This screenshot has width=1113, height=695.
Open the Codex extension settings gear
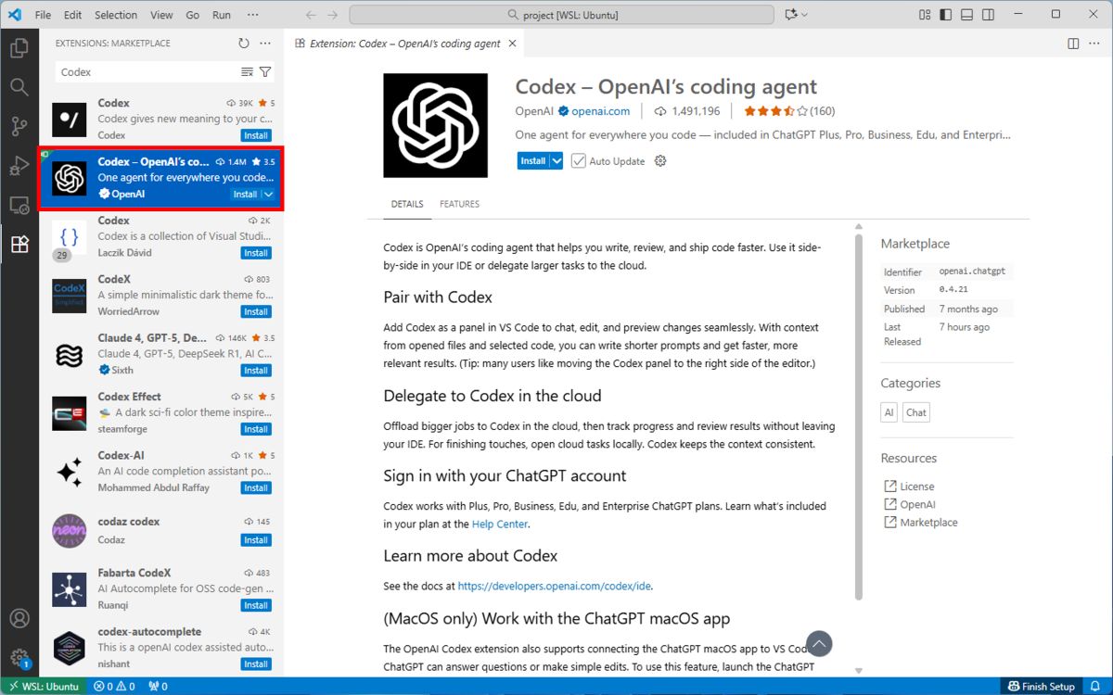click(x=660, y=161)
